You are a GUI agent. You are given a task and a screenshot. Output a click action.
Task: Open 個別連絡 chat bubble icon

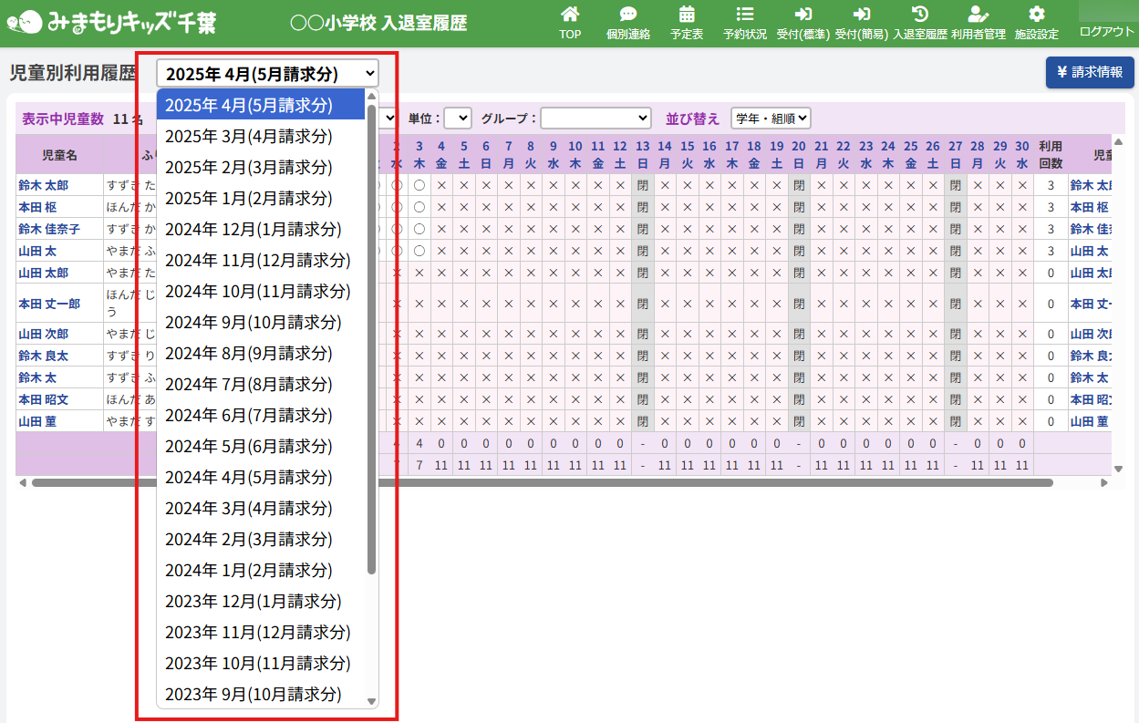pyautogui.click(x=627, y=15)
